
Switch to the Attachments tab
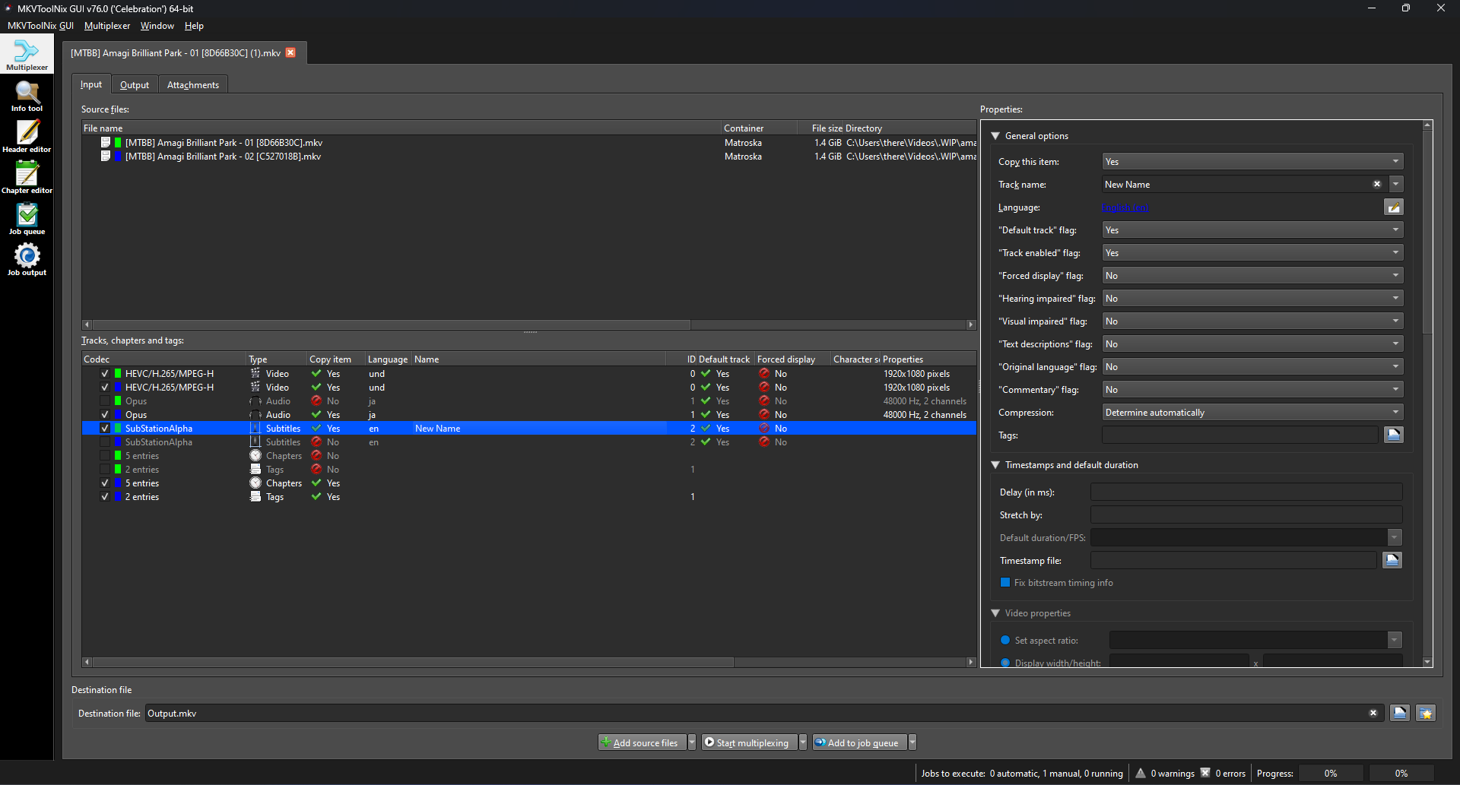pyautogui.click(x=193, y=84)
